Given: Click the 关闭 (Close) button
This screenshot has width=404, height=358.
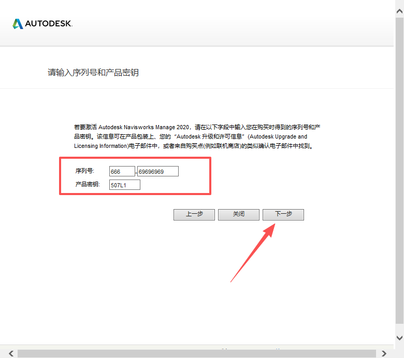Looking at the screenshot, I should click(x=239, y=214).
